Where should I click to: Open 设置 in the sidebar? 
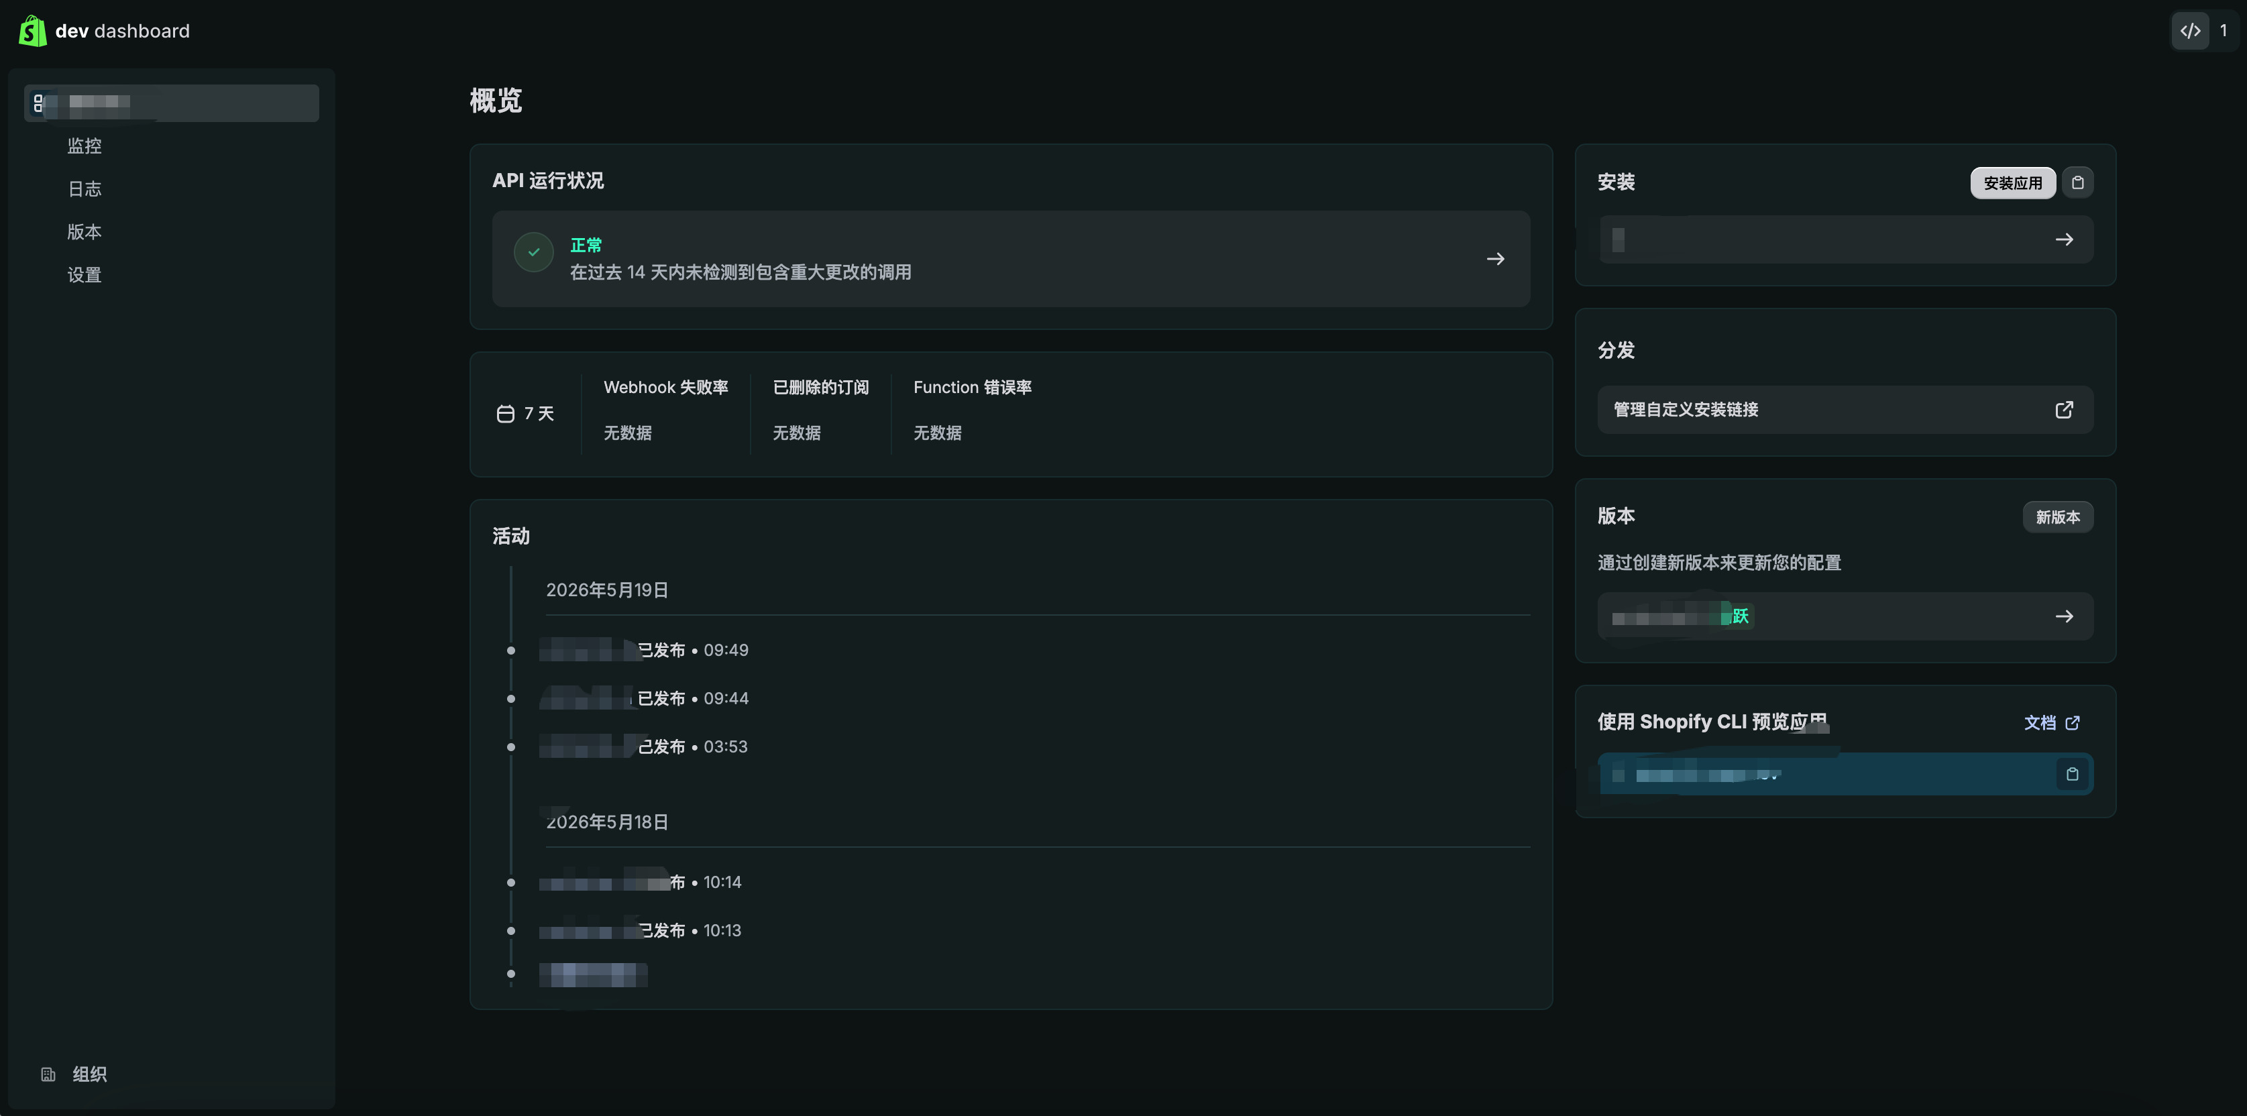click(85, 275)
